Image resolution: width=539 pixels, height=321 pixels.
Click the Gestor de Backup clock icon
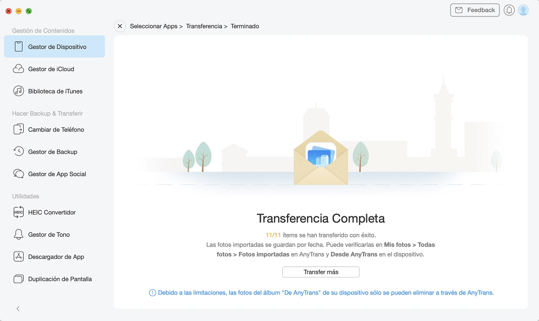[19, 151]
